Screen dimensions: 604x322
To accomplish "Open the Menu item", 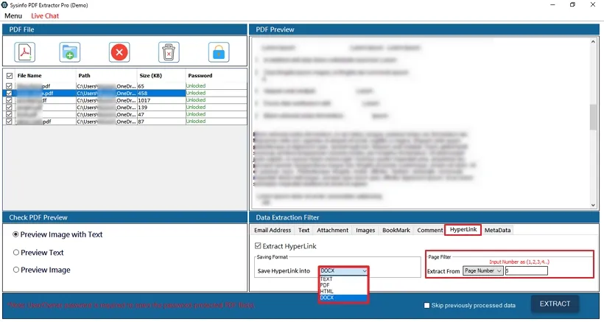I will [x=13, y=15].
